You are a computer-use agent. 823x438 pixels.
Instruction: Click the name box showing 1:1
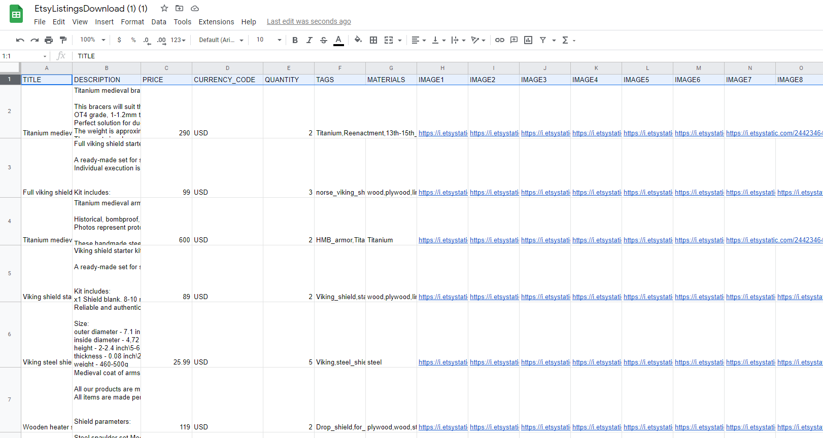(24, 56)
